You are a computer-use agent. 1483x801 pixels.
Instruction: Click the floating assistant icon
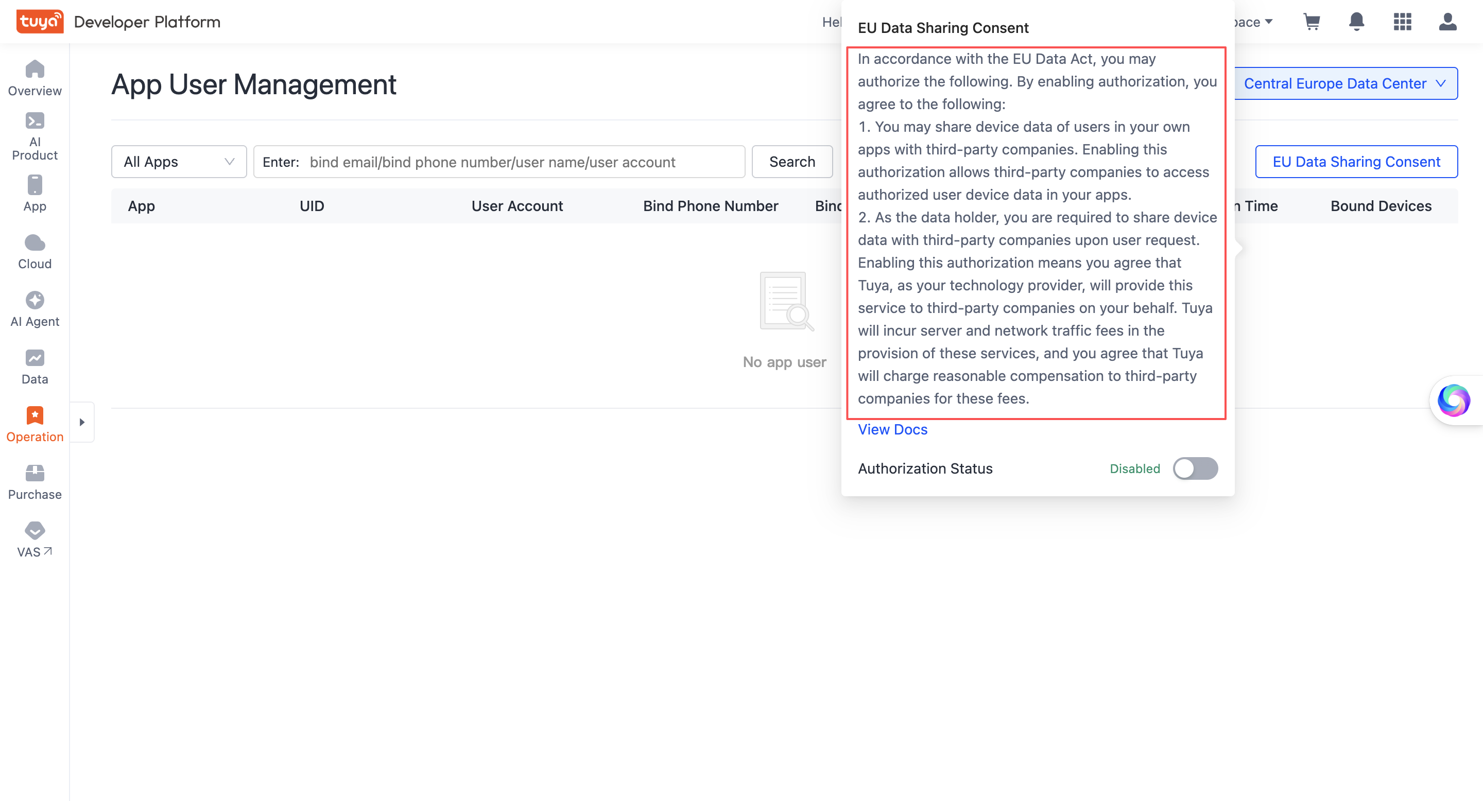(1454, 400)
